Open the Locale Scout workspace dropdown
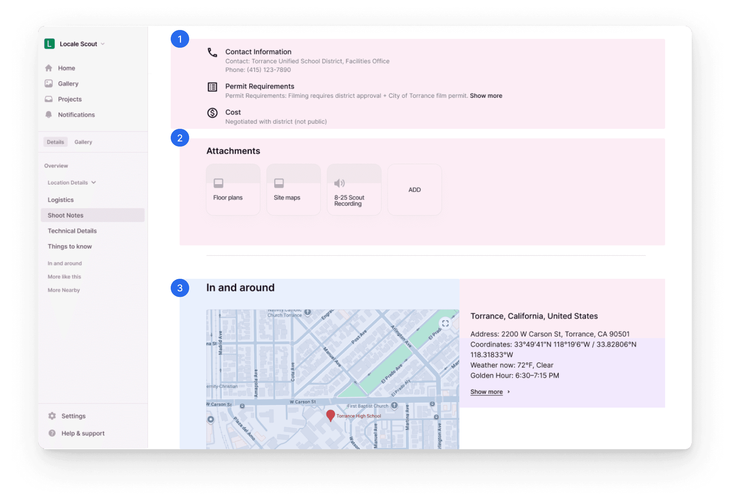The width and height of the screenshot is (730, 500). [x=103, y=44]
